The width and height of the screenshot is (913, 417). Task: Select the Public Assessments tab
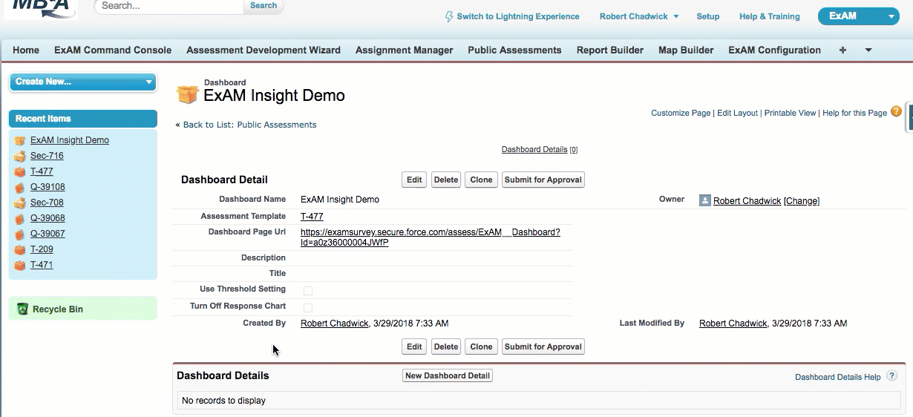click(514, 50)
